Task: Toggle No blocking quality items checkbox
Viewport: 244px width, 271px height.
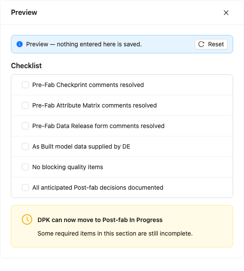Action: pos(25,167)
